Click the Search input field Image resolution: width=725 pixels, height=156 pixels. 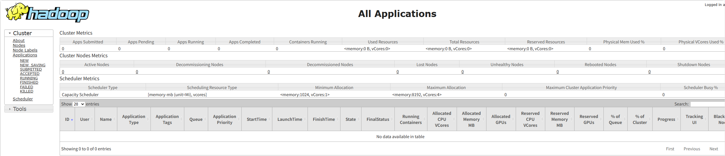(x=707, y=104)
